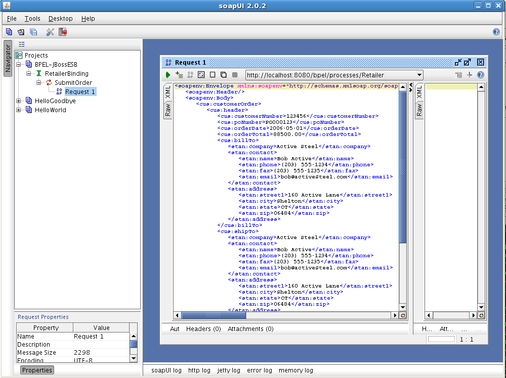This screenshot has width=506, height=378.
Task: Collapse the RetailerBinding interface node
Action: (29, 73)
